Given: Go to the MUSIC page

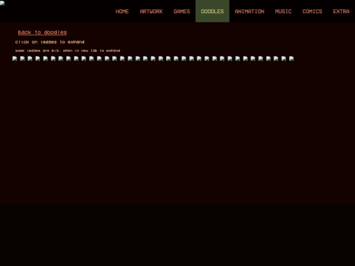Looking at the screenshot, I should (x=283, y=11).
